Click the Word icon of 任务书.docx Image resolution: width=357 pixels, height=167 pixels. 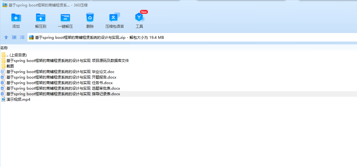pos(3,83)
